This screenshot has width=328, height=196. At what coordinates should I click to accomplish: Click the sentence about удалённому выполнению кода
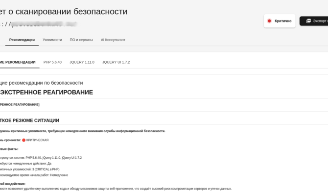coord(116,189)
